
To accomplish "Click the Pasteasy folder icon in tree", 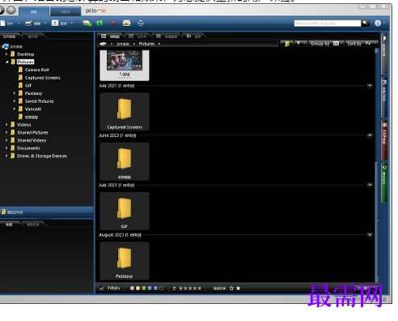I will pos(20,93).
